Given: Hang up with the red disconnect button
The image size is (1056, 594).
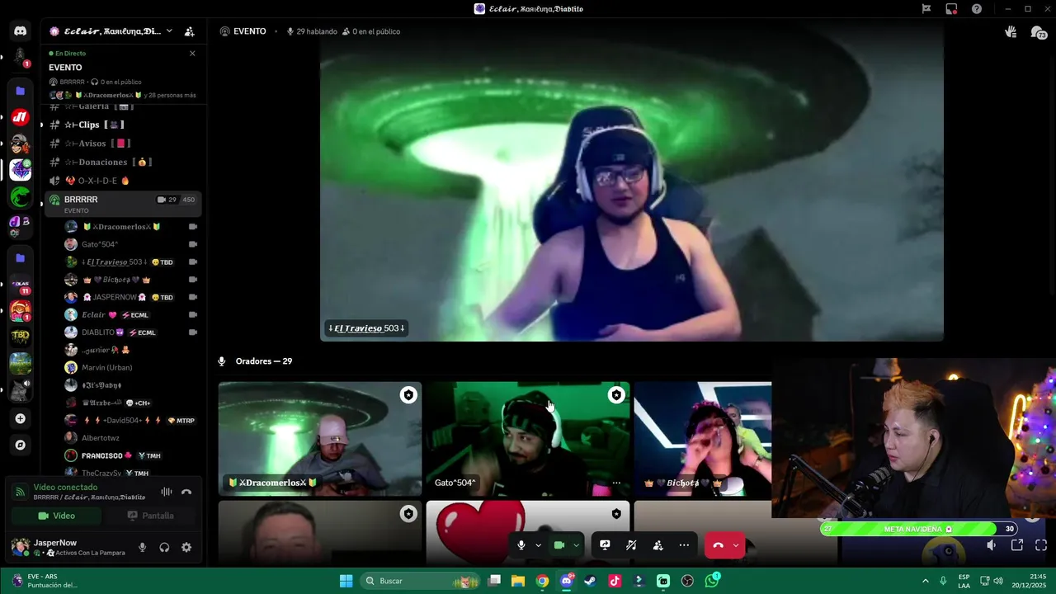Looking at the screenshot, I should (x=718, y=545).
